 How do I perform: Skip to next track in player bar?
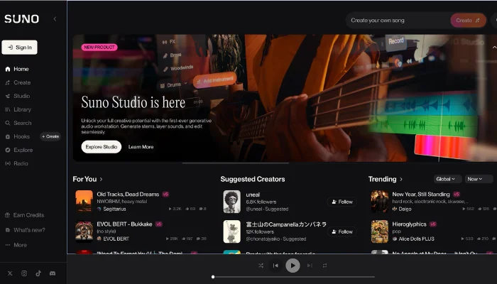(310, 265)
